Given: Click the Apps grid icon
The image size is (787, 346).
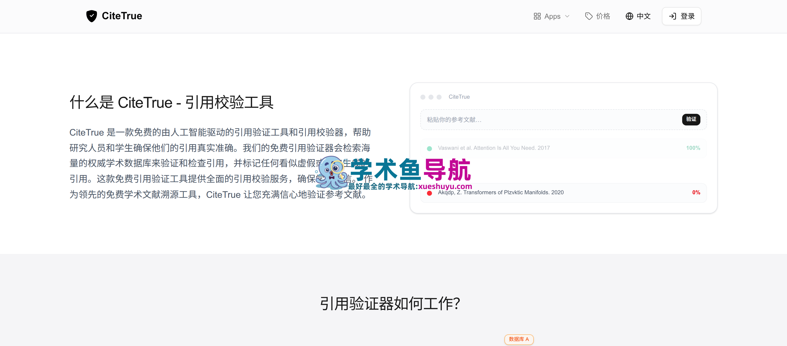Looking at the screenshot, I should click(x=537, y=16).
